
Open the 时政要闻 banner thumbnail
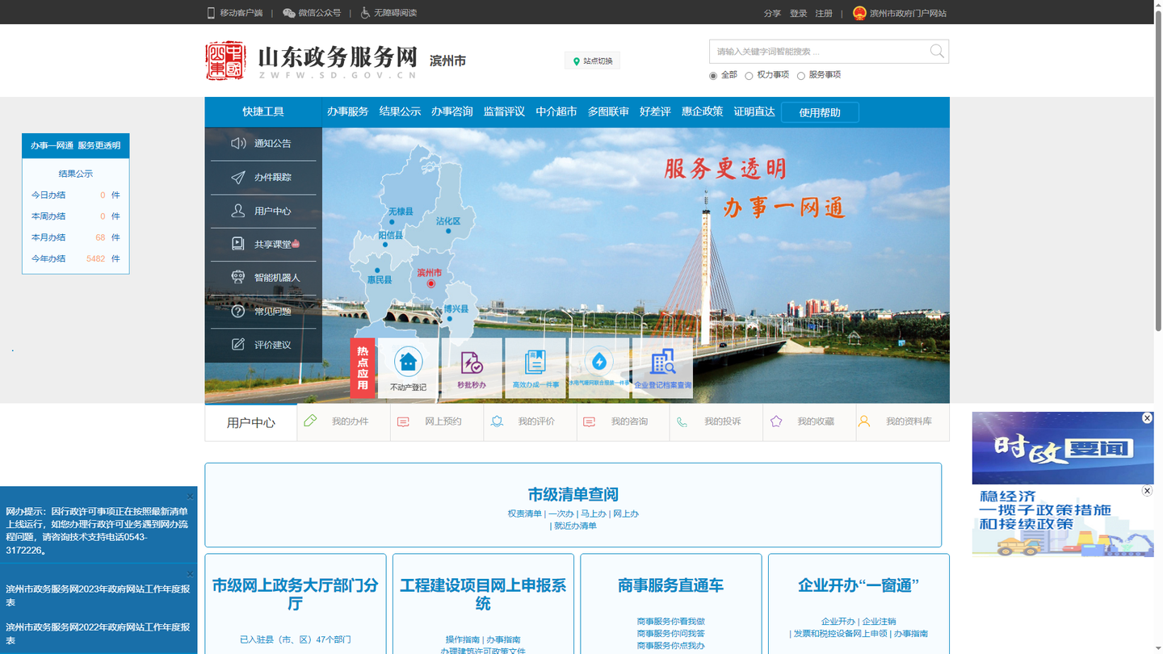pyautogui.click(x=1063, y=448)
